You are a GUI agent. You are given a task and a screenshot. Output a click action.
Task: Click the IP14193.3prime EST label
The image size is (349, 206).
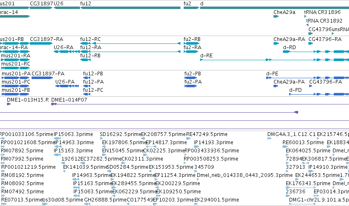[213, 143]
